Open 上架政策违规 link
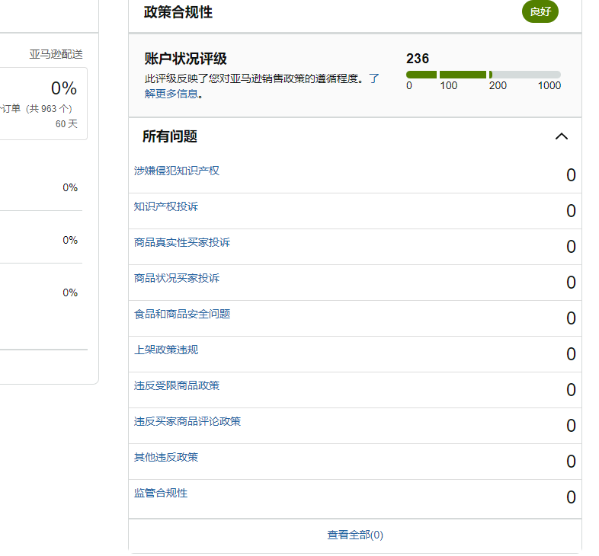 pos(166,350)
